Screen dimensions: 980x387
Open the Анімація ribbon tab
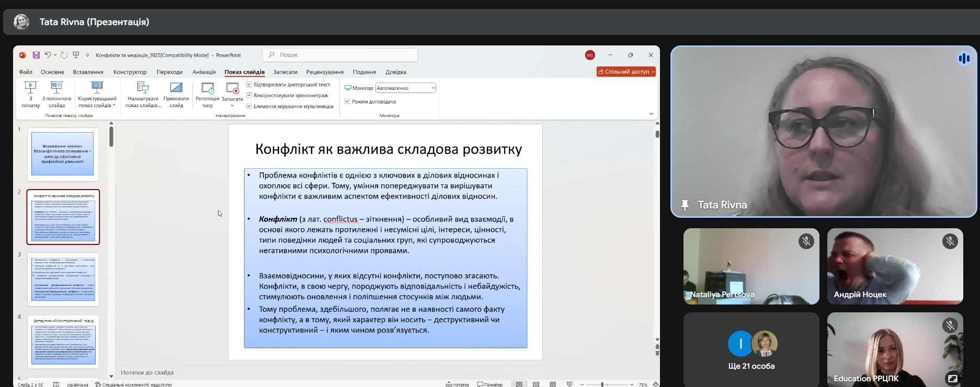point(204,72)
